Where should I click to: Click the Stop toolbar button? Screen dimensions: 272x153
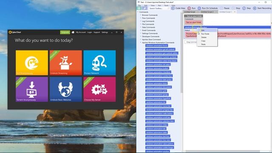(236, 8)
